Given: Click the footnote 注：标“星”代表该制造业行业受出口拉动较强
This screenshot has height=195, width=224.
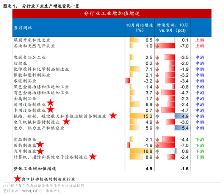Looking at the screenshot, I should point(44,185).
